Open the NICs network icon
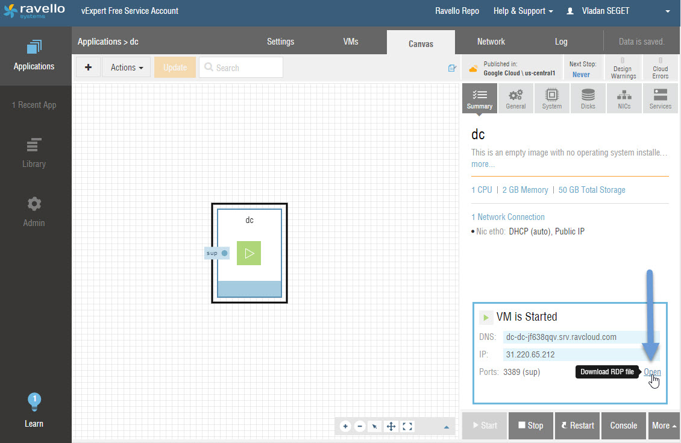681x443 pixels. coord(624,98)
